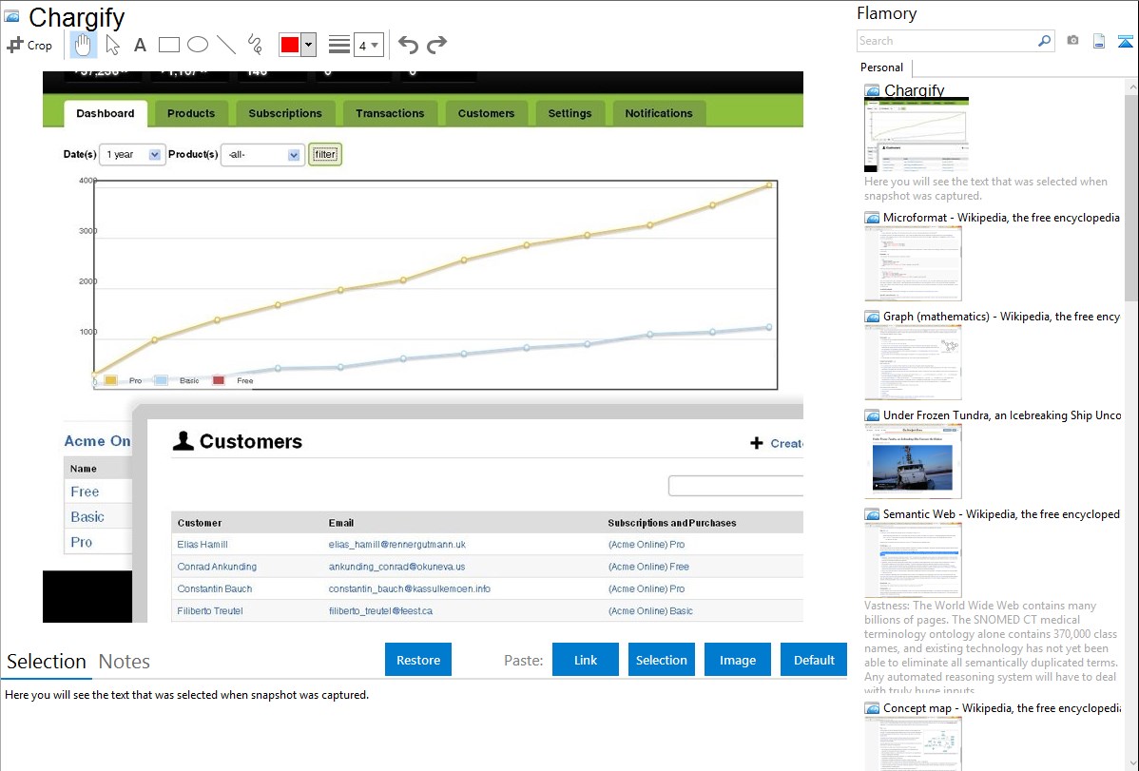
Task: Open the Chargify snapshot thumbnail
Action: (916, 135)
